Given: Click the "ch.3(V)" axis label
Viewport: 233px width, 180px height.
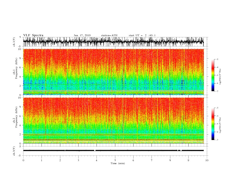Looking at the screenshot, I should [14, 151].
